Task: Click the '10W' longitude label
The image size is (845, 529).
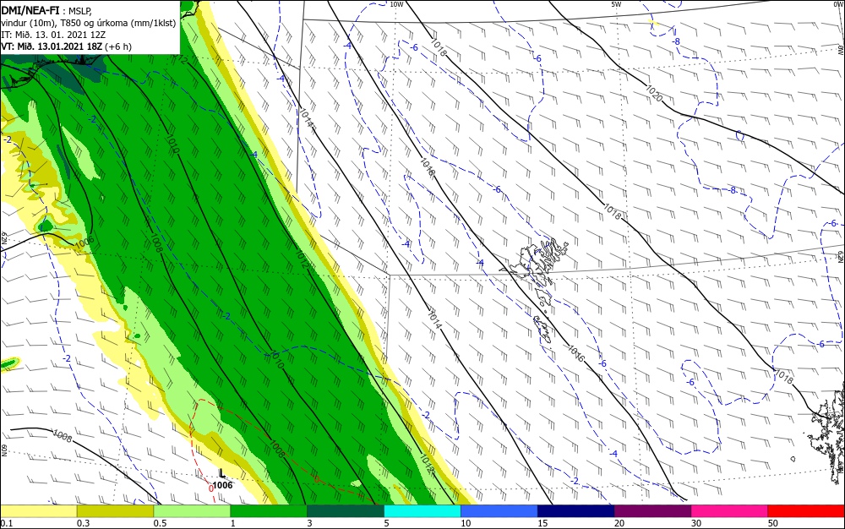Action: pyautogui.click(x=396, y=4)
